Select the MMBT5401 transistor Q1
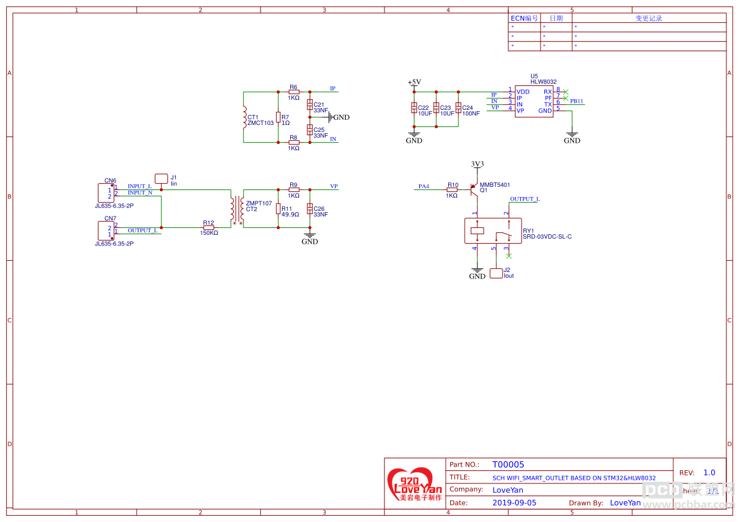The width and height of the screenshot is (739, 522). [475, 190]
